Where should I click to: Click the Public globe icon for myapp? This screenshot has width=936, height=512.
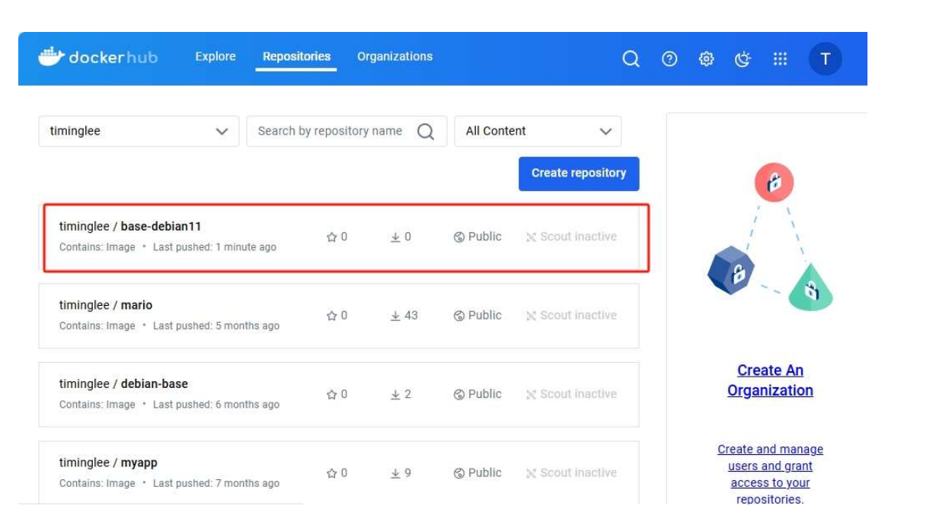(459, 473)
